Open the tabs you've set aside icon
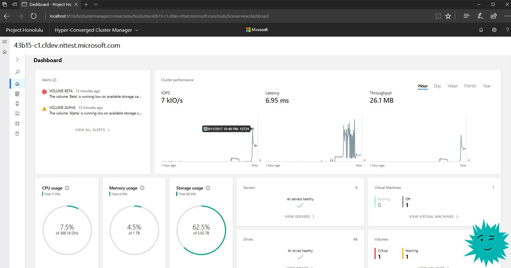 pos(4,4)
